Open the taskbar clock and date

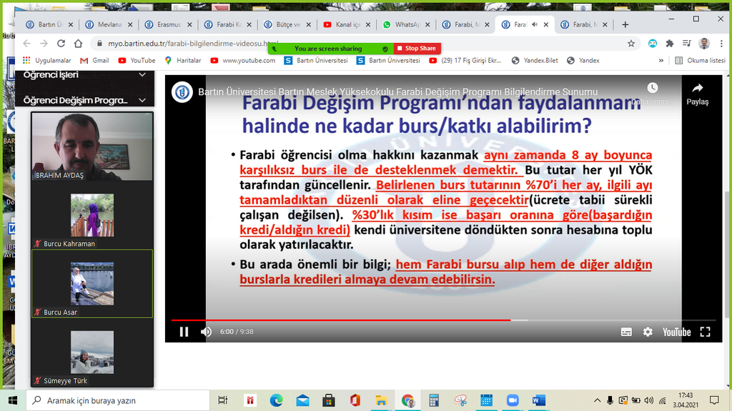(x=686, y=400)
